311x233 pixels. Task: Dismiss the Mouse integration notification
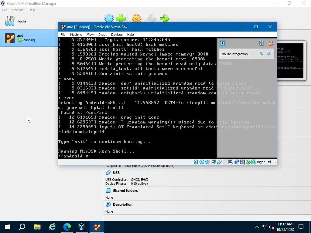(x=269, y=54)
